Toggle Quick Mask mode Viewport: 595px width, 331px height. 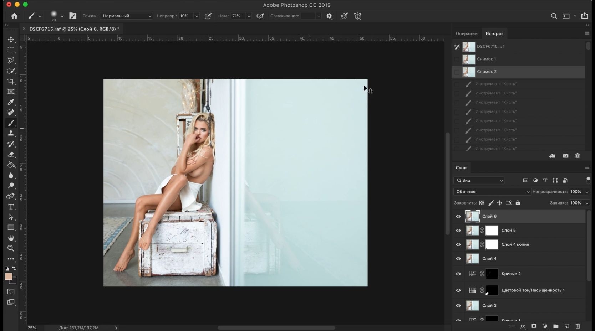11,292
